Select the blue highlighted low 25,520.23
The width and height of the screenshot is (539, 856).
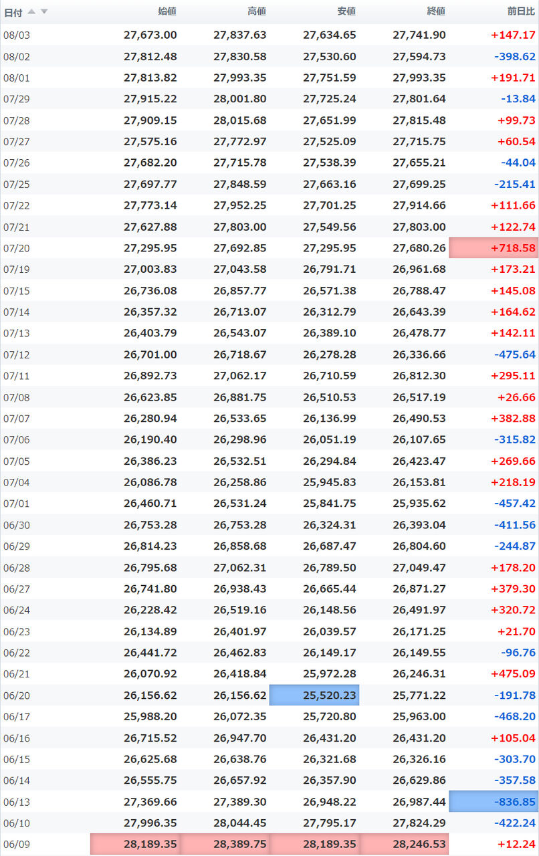[314, 695]
